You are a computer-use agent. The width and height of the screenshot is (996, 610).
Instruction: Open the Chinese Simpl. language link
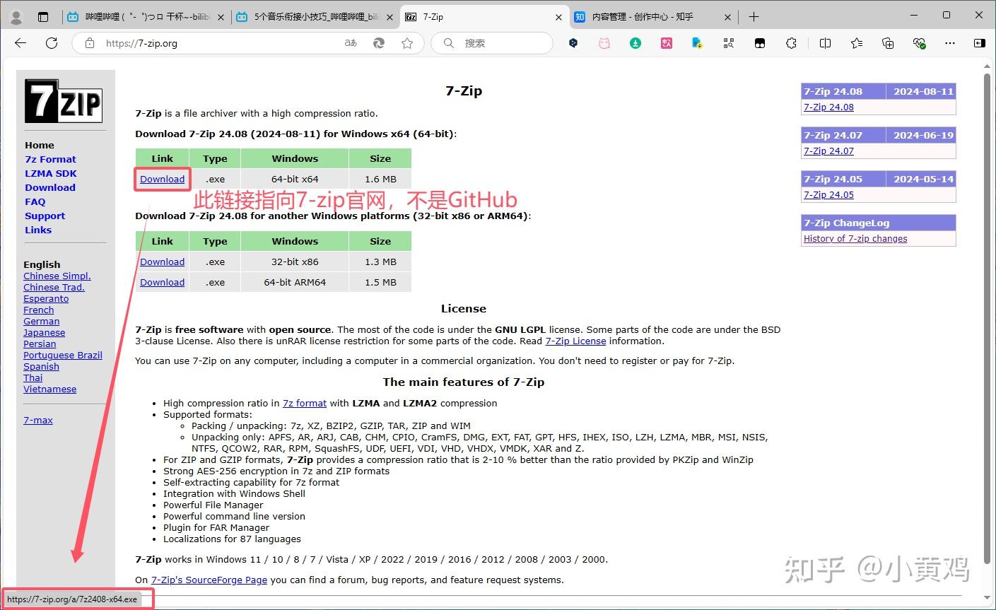coord(57,276)
